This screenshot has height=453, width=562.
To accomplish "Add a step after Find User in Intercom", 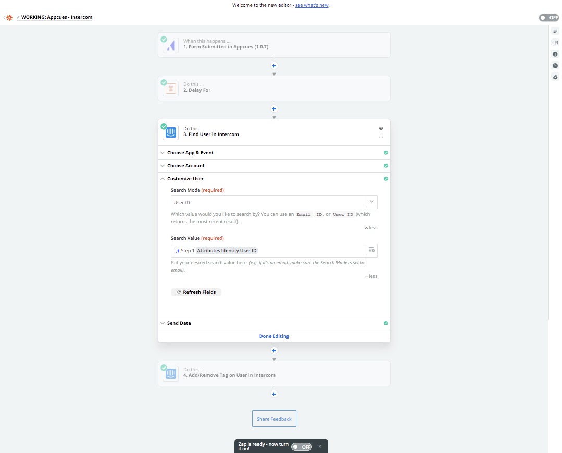I will pos(274,351).
